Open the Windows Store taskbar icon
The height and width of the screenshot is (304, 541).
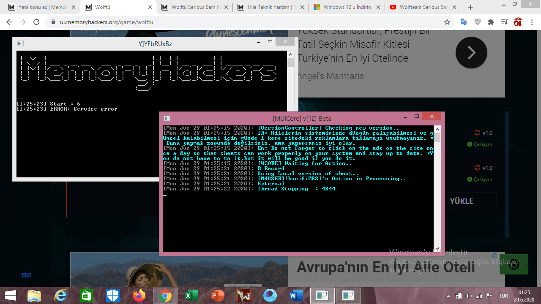pyautogui.click(x=86, y=296)
